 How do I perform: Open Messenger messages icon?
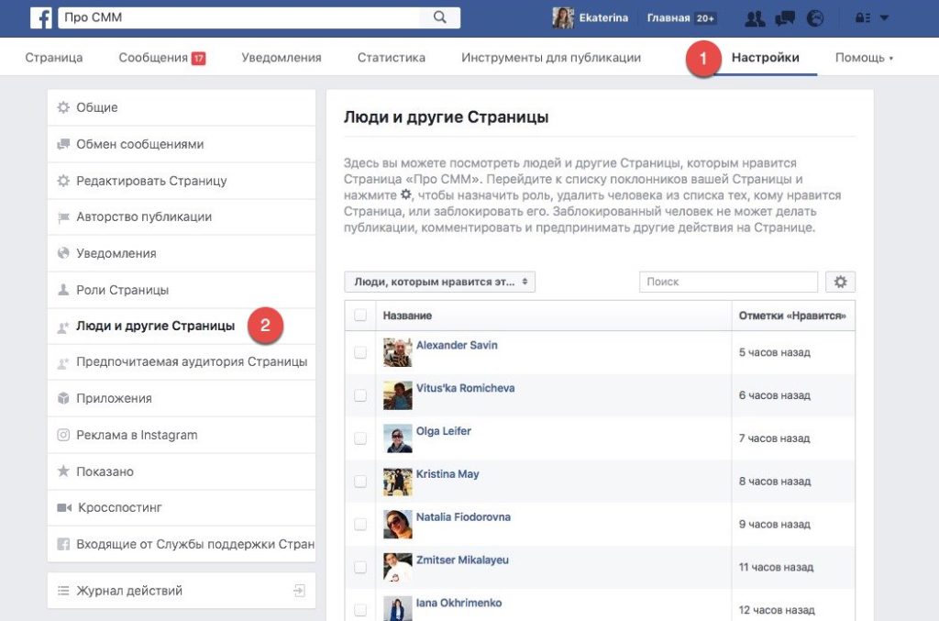coord(784,17)
